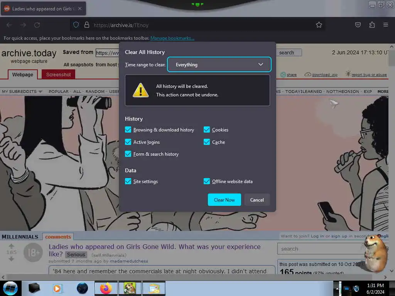Open the Extensions puzzle icon

point(372,25)
